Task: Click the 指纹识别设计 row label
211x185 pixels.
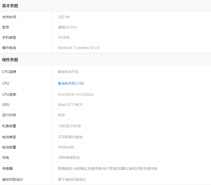Action: coord(13,179)
